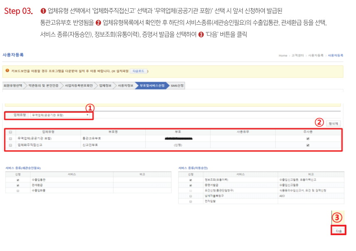Go to the 회원유형선택 step tab
The image size is (356, 251).
[12, 85]
